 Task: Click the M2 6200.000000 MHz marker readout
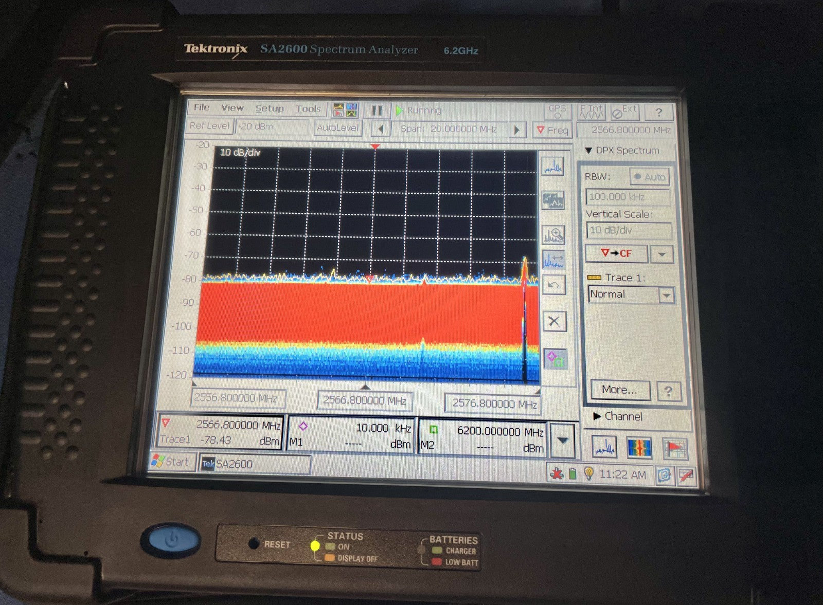tap(482, 438)
